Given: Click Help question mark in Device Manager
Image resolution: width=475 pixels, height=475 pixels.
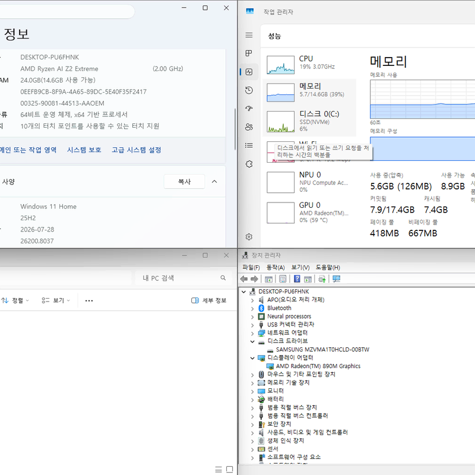Looking at the screenshot, I should [297, 278].
